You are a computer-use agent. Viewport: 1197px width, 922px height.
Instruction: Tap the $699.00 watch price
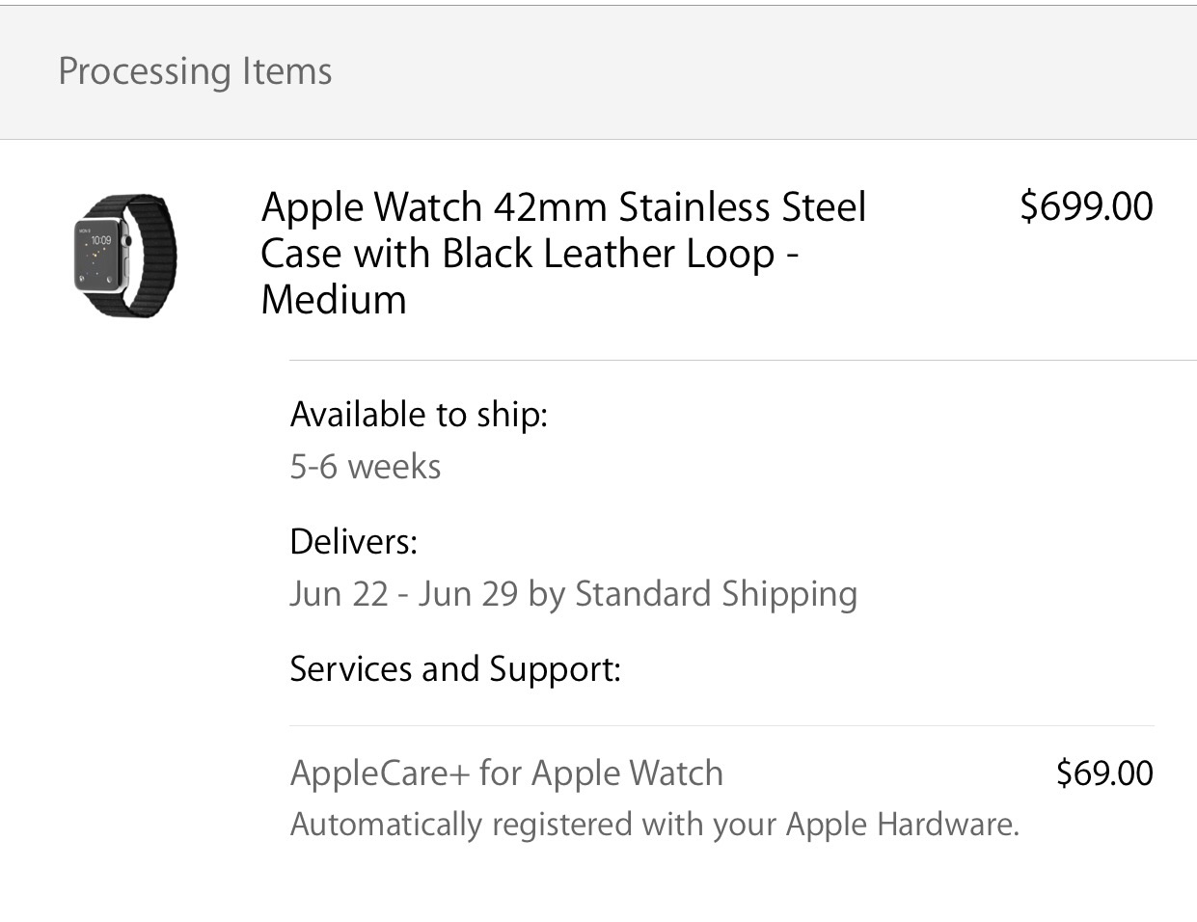[x=1086, y=206]
